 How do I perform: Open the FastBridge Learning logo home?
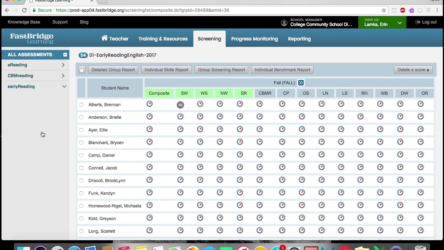tap(32, 38)
